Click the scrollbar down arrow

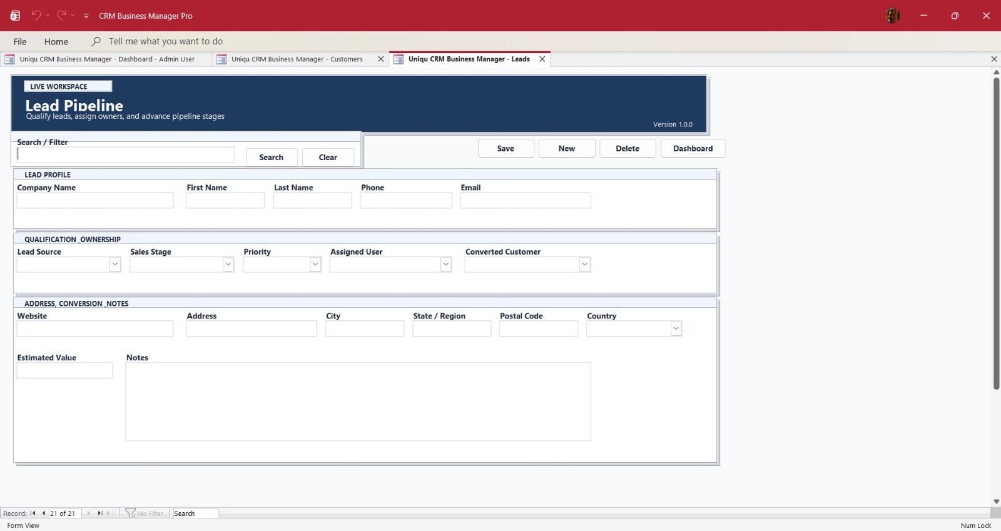click(996, 502)
